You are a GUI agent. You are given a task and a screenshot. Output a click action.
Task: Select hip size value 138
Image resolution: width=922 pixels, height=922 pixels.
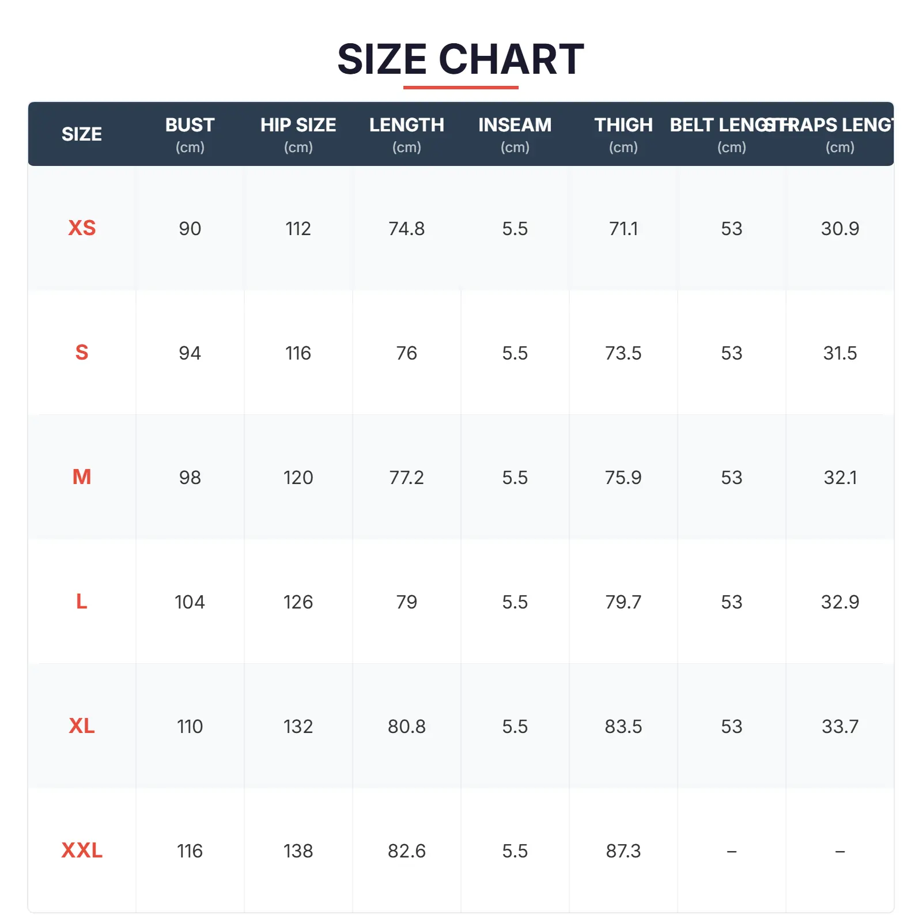click(298, 851)
